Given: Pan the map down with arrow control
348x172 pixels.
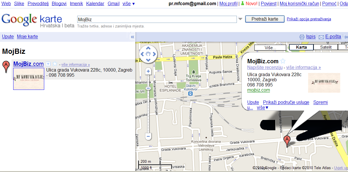Looking at the screenshot, I should pyautogui.click(x=148, y=60).
